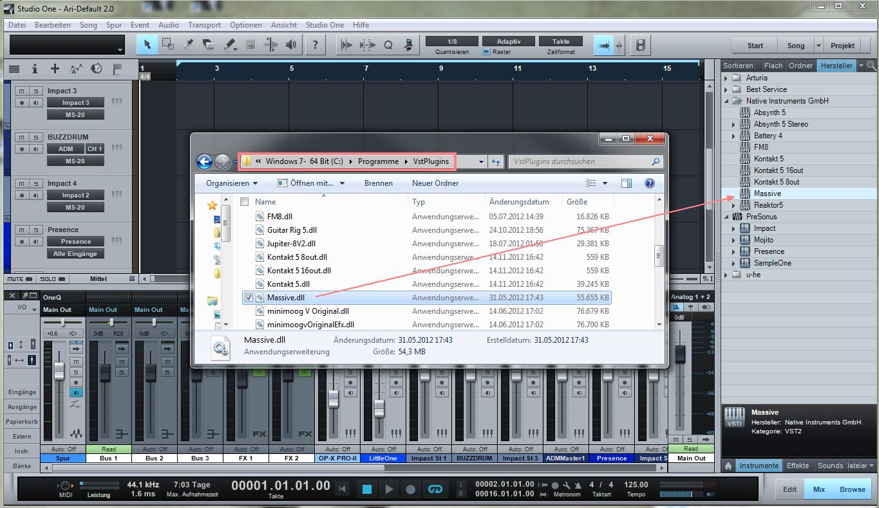
Task: Open the Takte Zeitformat dropdown
Action: pos(561,41)
